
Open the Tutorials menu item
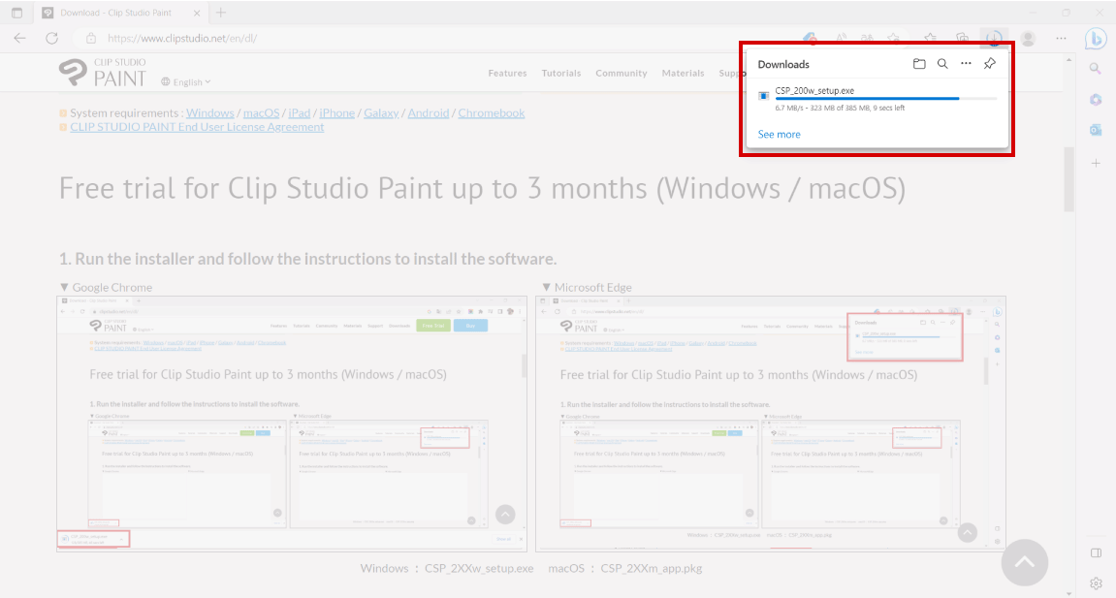click(x=560, y=74)
